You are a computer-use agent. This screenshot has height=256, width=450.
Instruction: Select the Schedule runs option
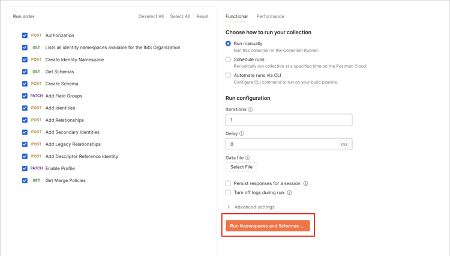[228, 59]
